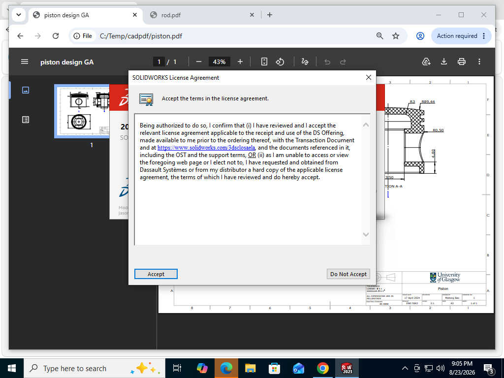Close the piston design GA tab

(x=135, y=15)
